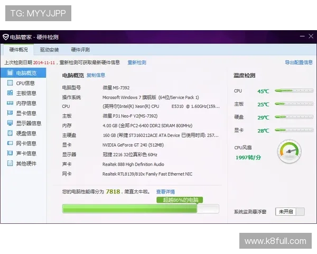Click the 2014-11-11 last detection date
Viewport: 317px width, 254px height.
[x=44, y=62]
